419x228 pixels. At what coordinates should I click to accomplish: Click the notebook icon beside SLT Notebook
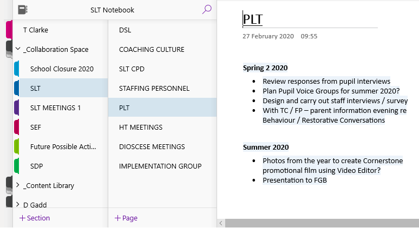(x=23, y=10)
